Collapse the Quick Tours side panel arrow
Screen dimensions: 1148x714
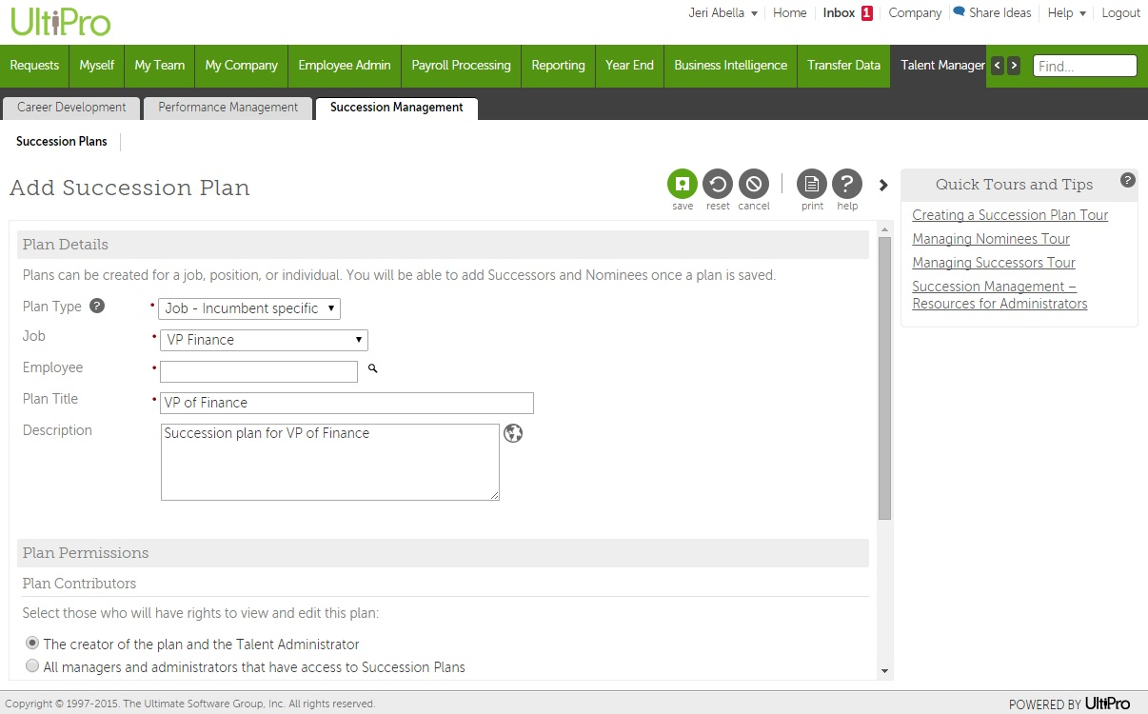tap(883, 186)
